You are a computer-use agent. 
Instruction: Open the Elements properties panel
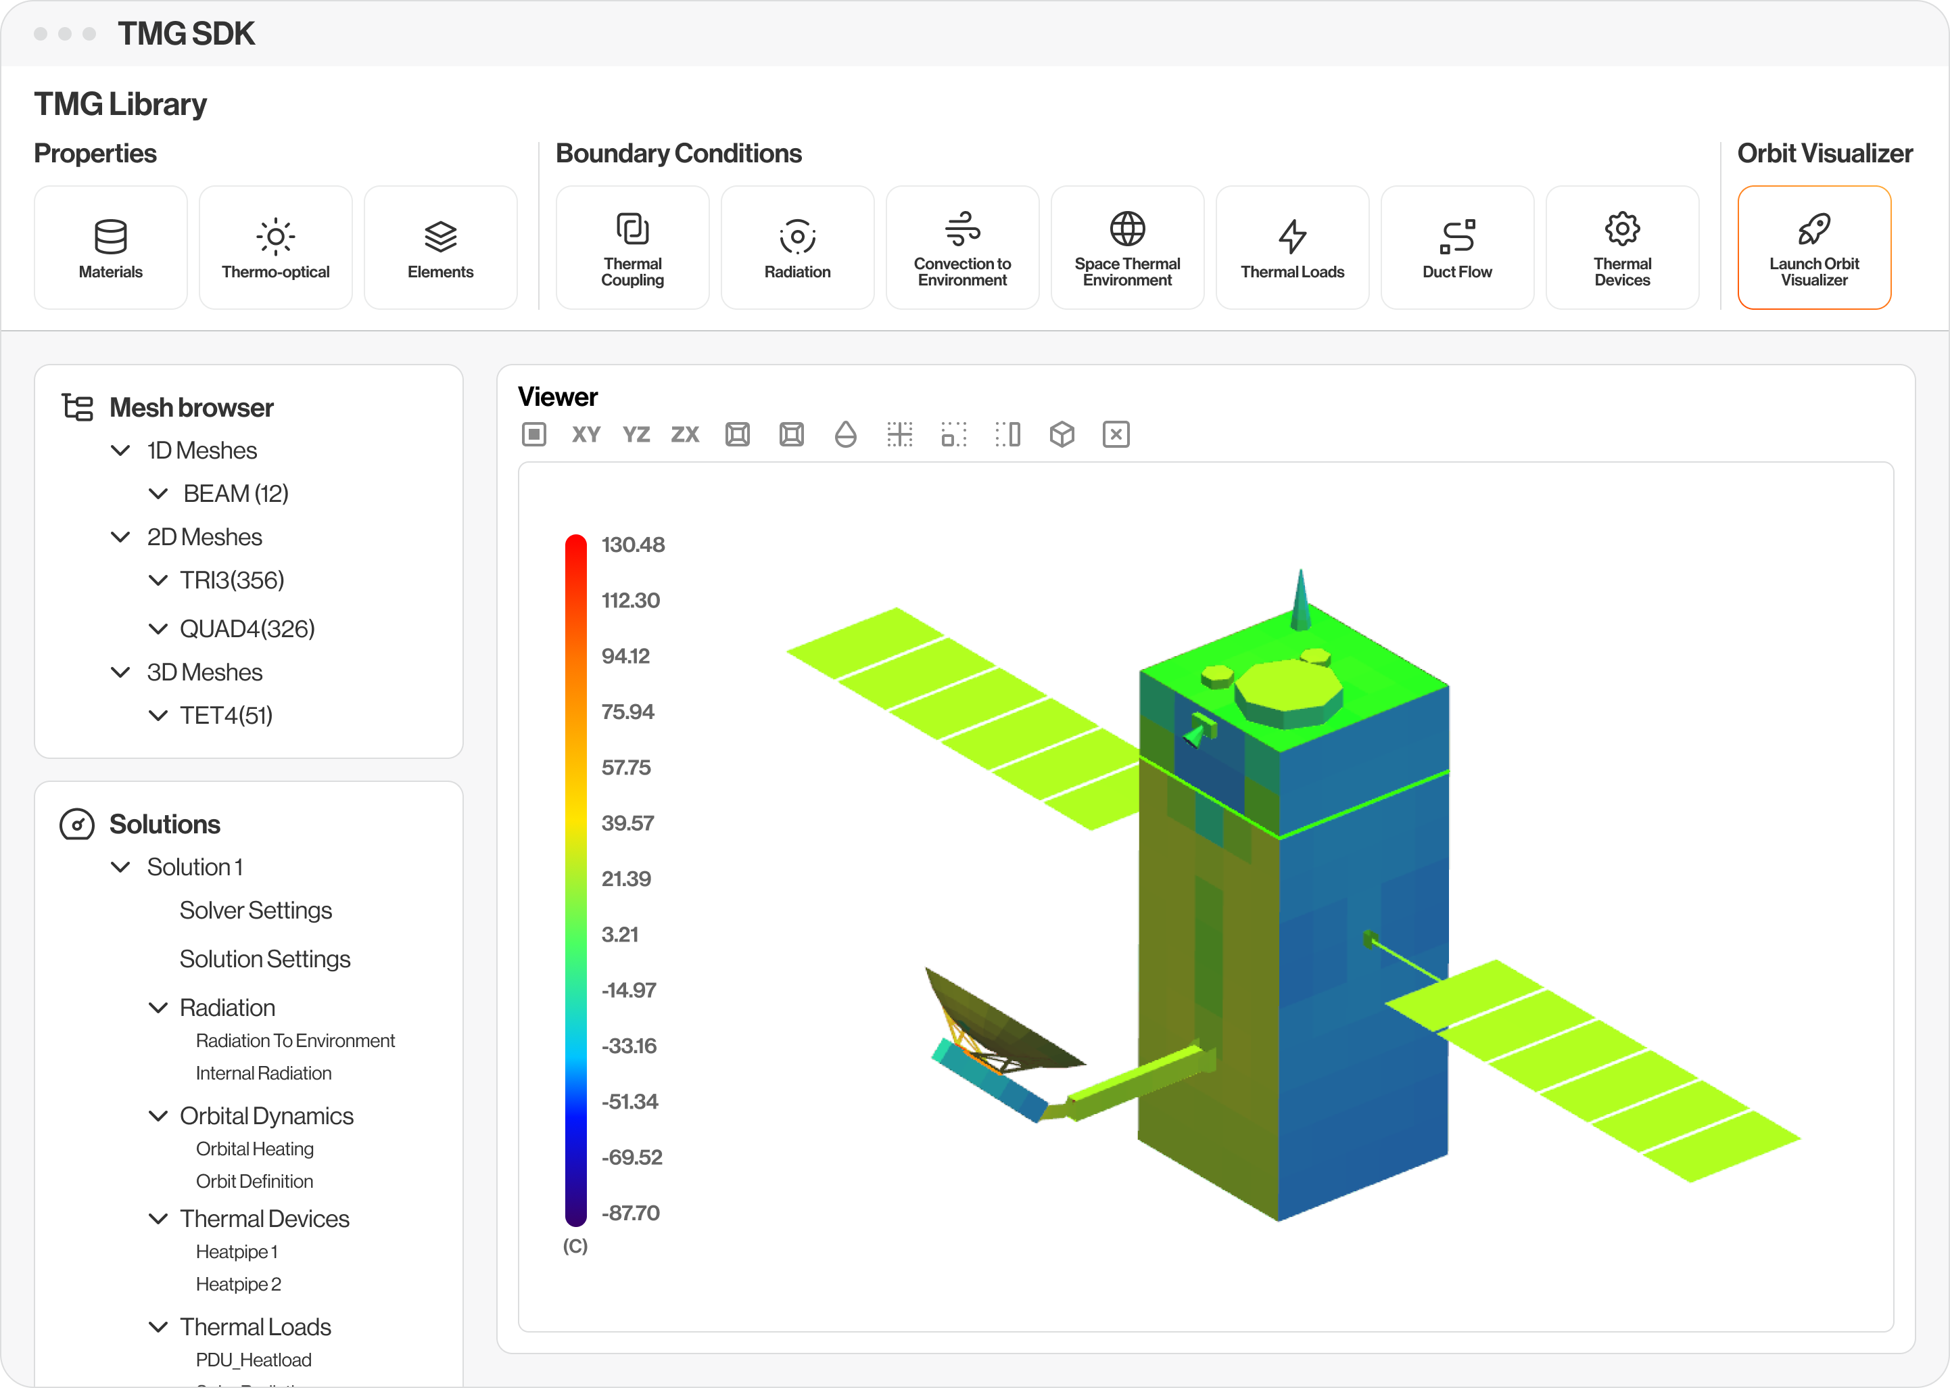[440, 247]
